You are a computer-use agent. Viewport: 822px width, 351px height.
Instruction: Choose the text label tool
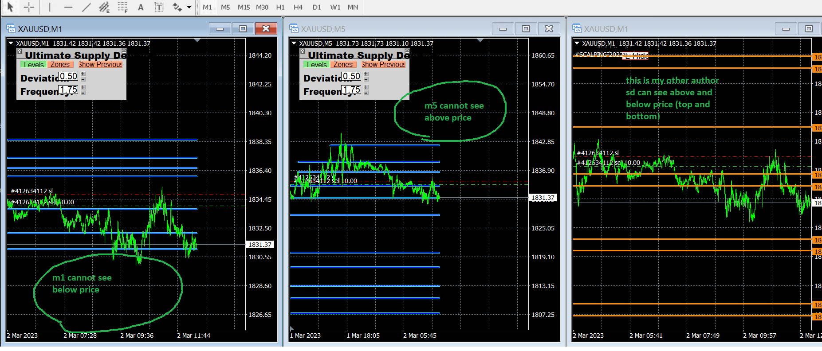159,7
